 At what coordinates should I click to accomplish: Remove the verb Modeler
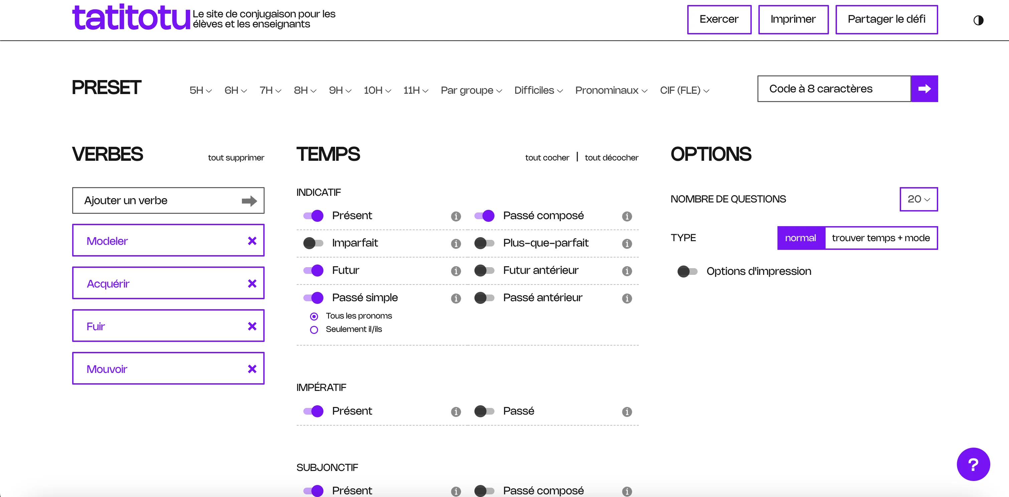coord(252,241)
